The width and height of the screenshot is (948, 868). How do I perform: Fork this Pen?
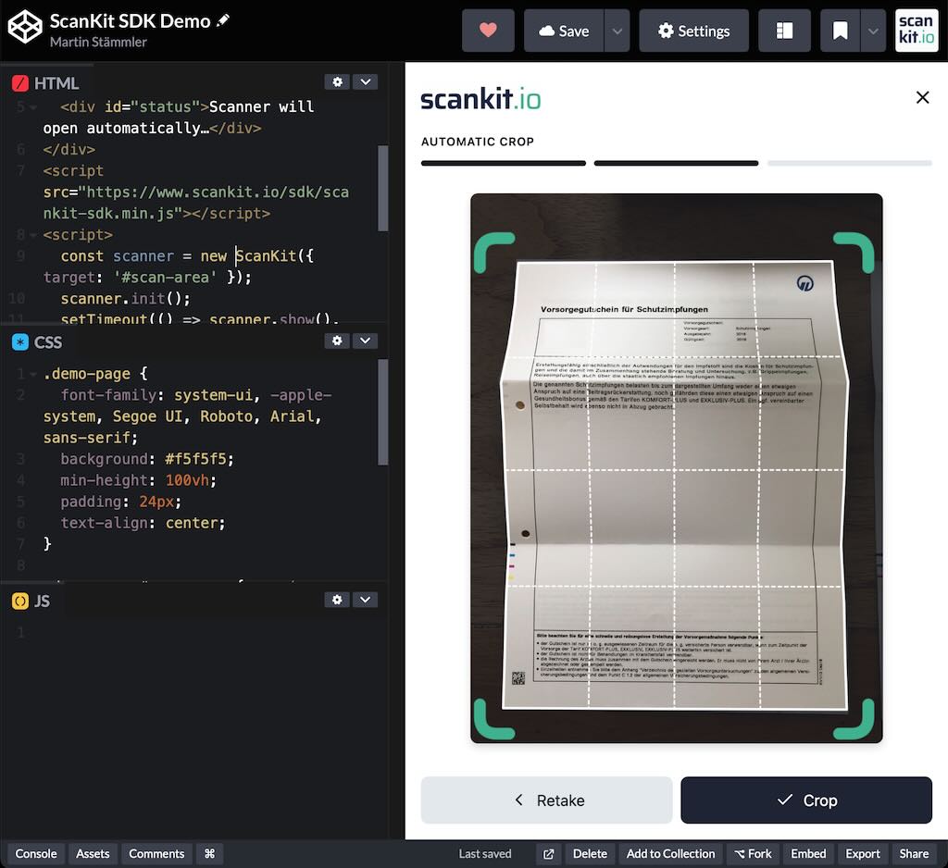[x=753, y=853]
